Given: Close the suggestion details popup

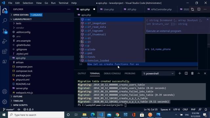Looking at the screenshot, I should click(x=207, y=20).
